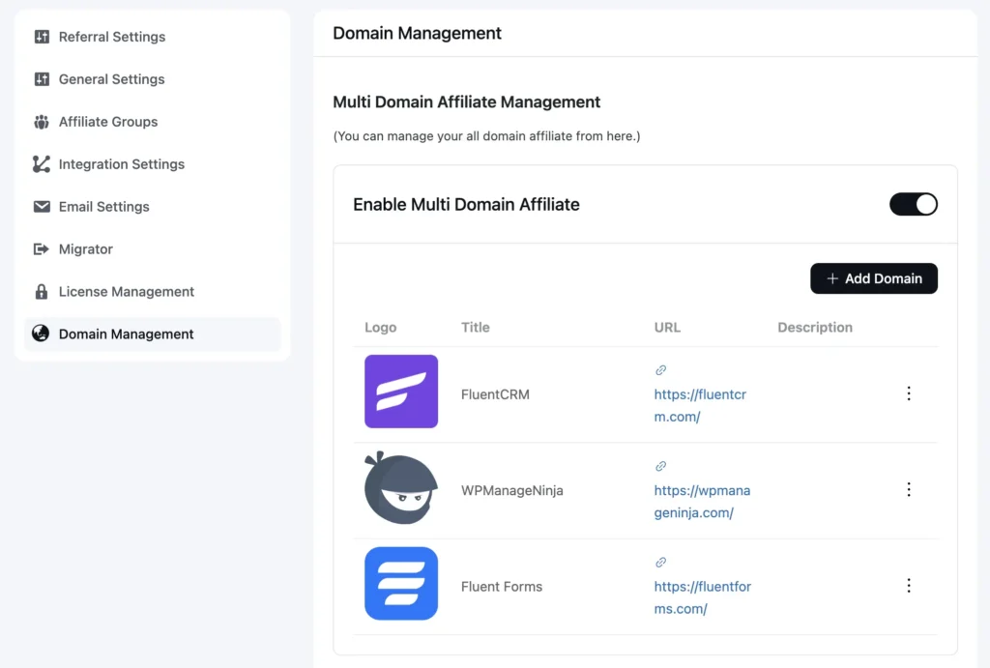Click the Referral Settings sliders icon
This screenshot has height=668, width=990.
click(42, 37)
